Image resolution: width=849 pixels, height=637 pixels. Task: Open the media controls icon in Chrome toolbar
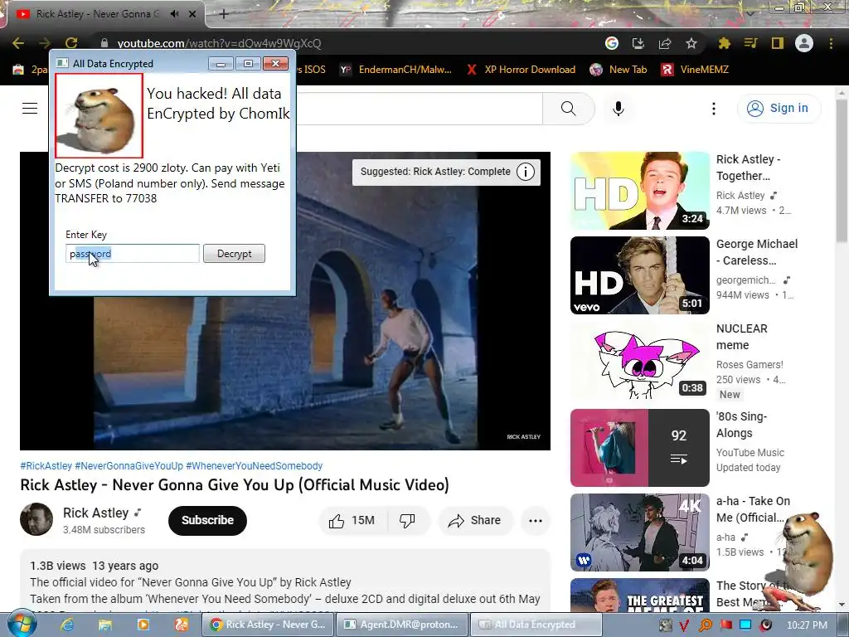tap(750, 43)
